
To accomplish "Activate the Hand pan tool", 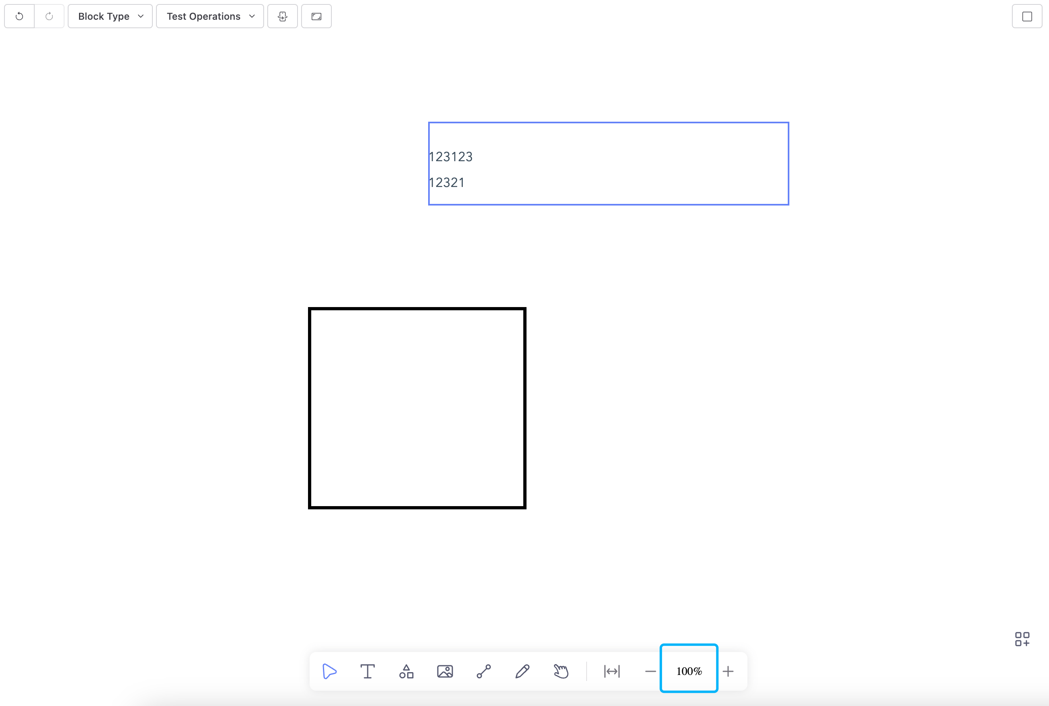I will (x=561, y=671).
